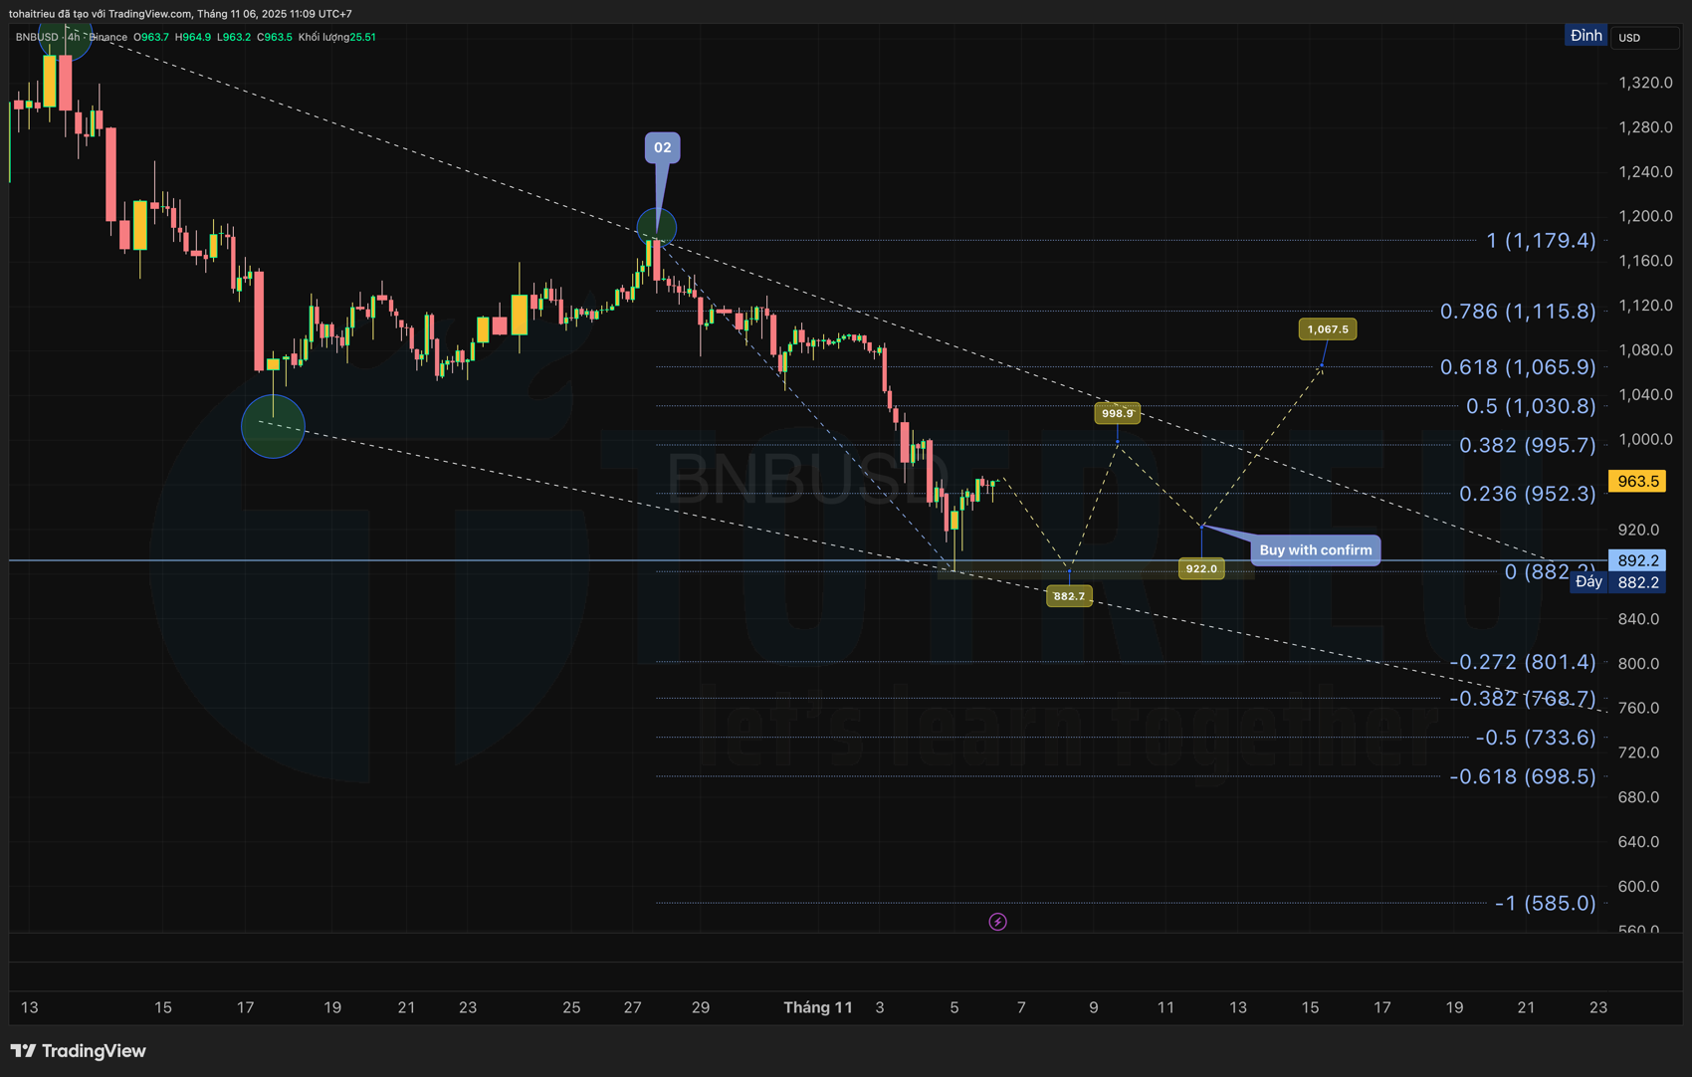Click the TradingView logo at bottom left

[79, 1051]
